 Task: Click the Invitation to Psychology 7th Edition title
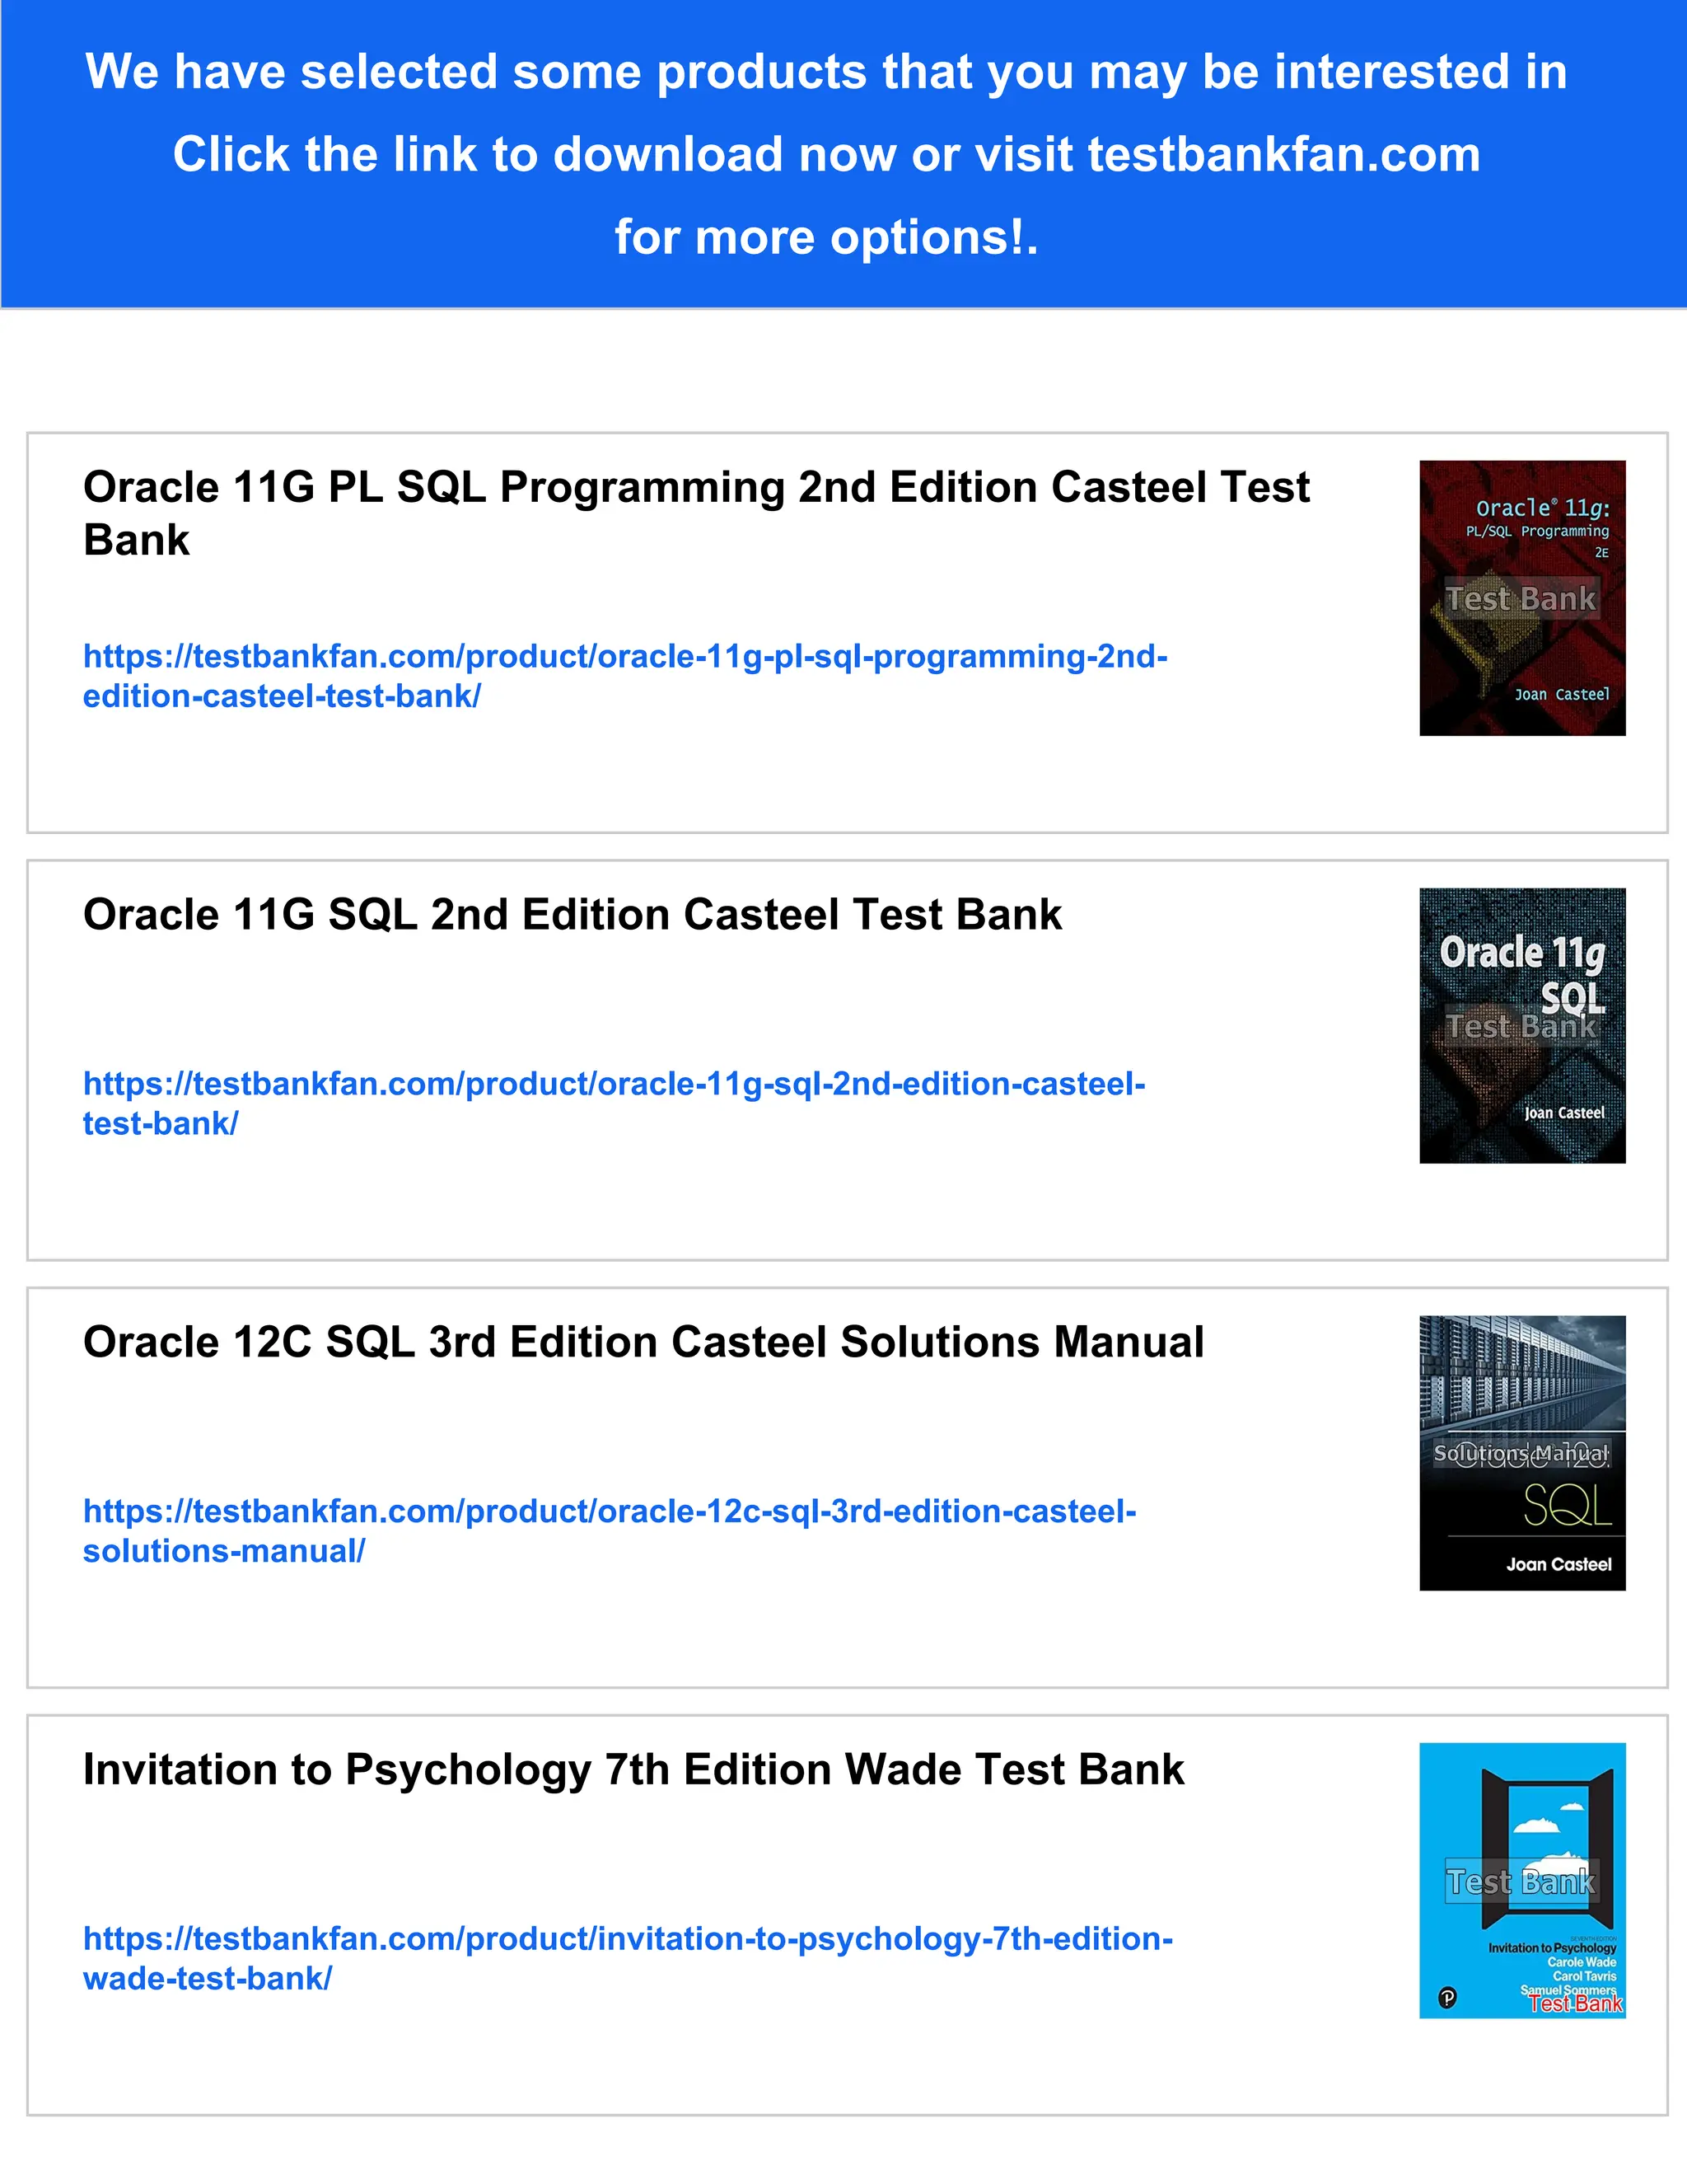click(x=633, y=1770)
